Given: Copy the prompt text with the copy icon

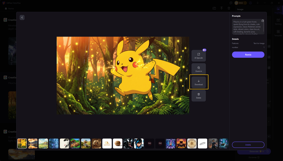Looking at the screenshot, I should 262,21.
